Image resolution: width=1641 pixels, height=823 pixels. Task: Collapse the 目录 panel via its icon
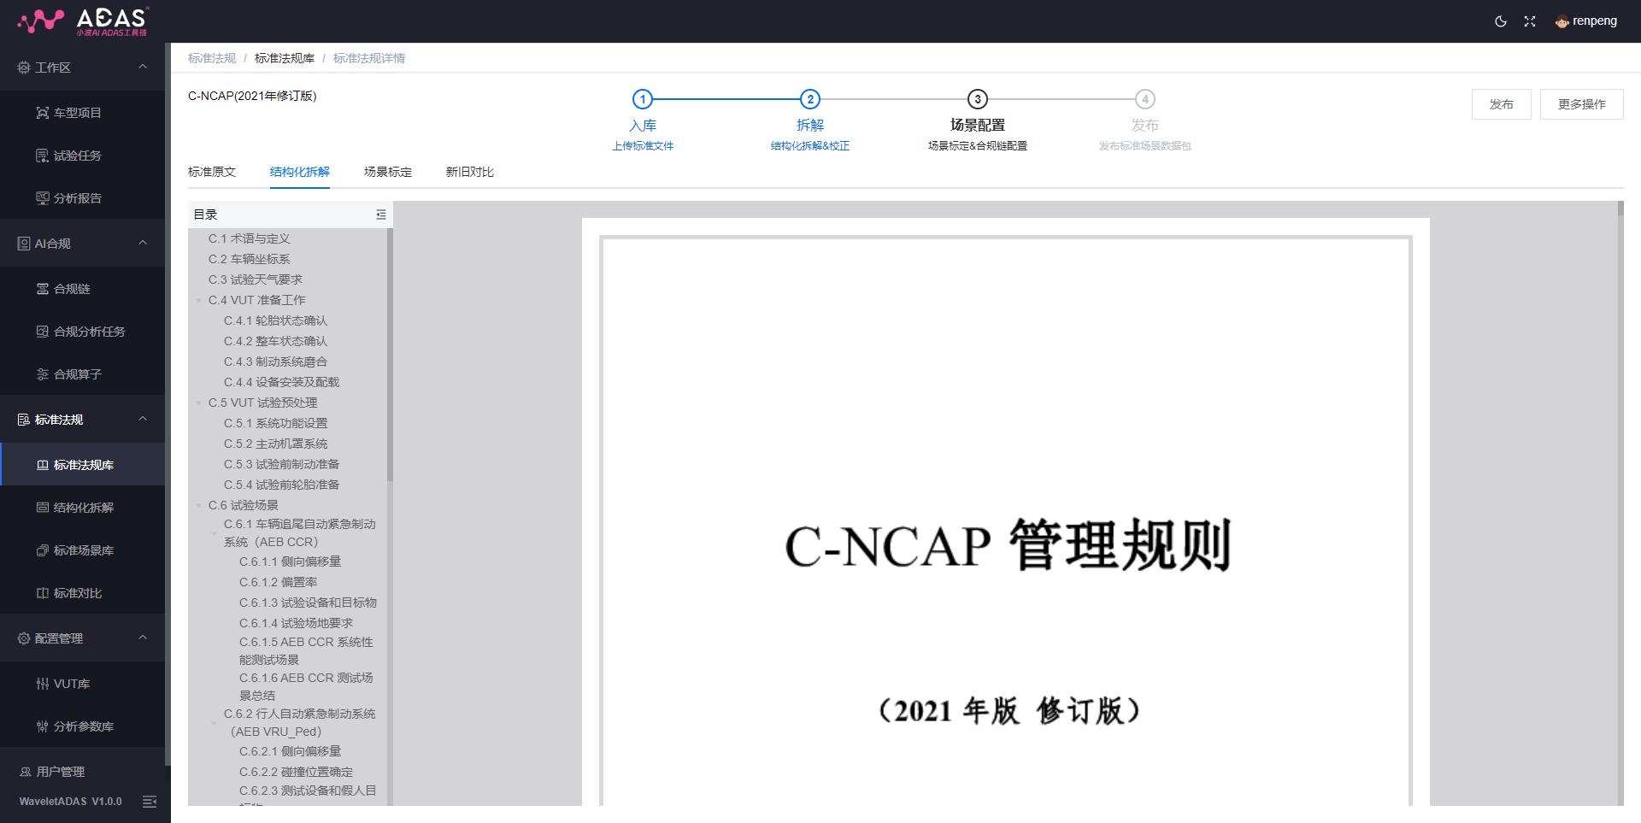point(381,215)
